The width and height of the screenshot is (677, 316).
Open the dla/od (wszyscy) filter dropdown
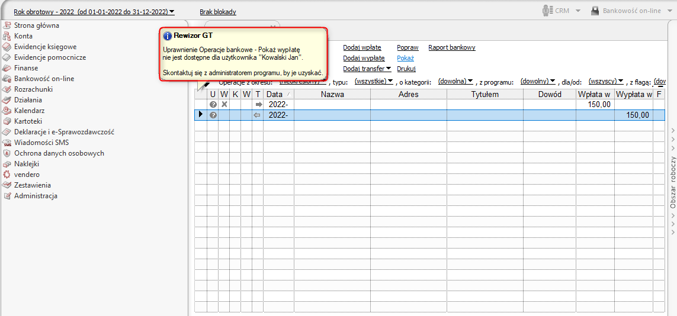[607, 80]
